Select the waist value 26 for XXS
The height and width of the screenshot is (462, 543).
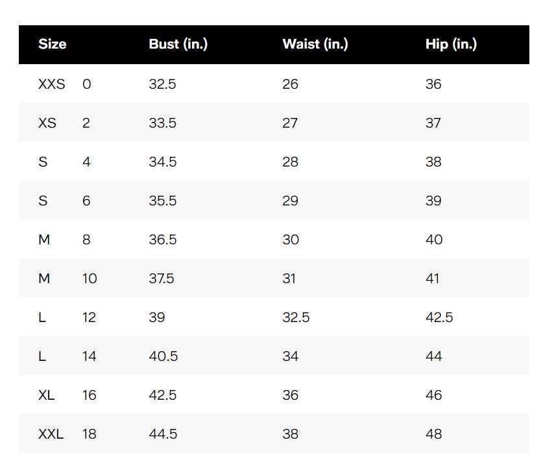coord(290,84)
